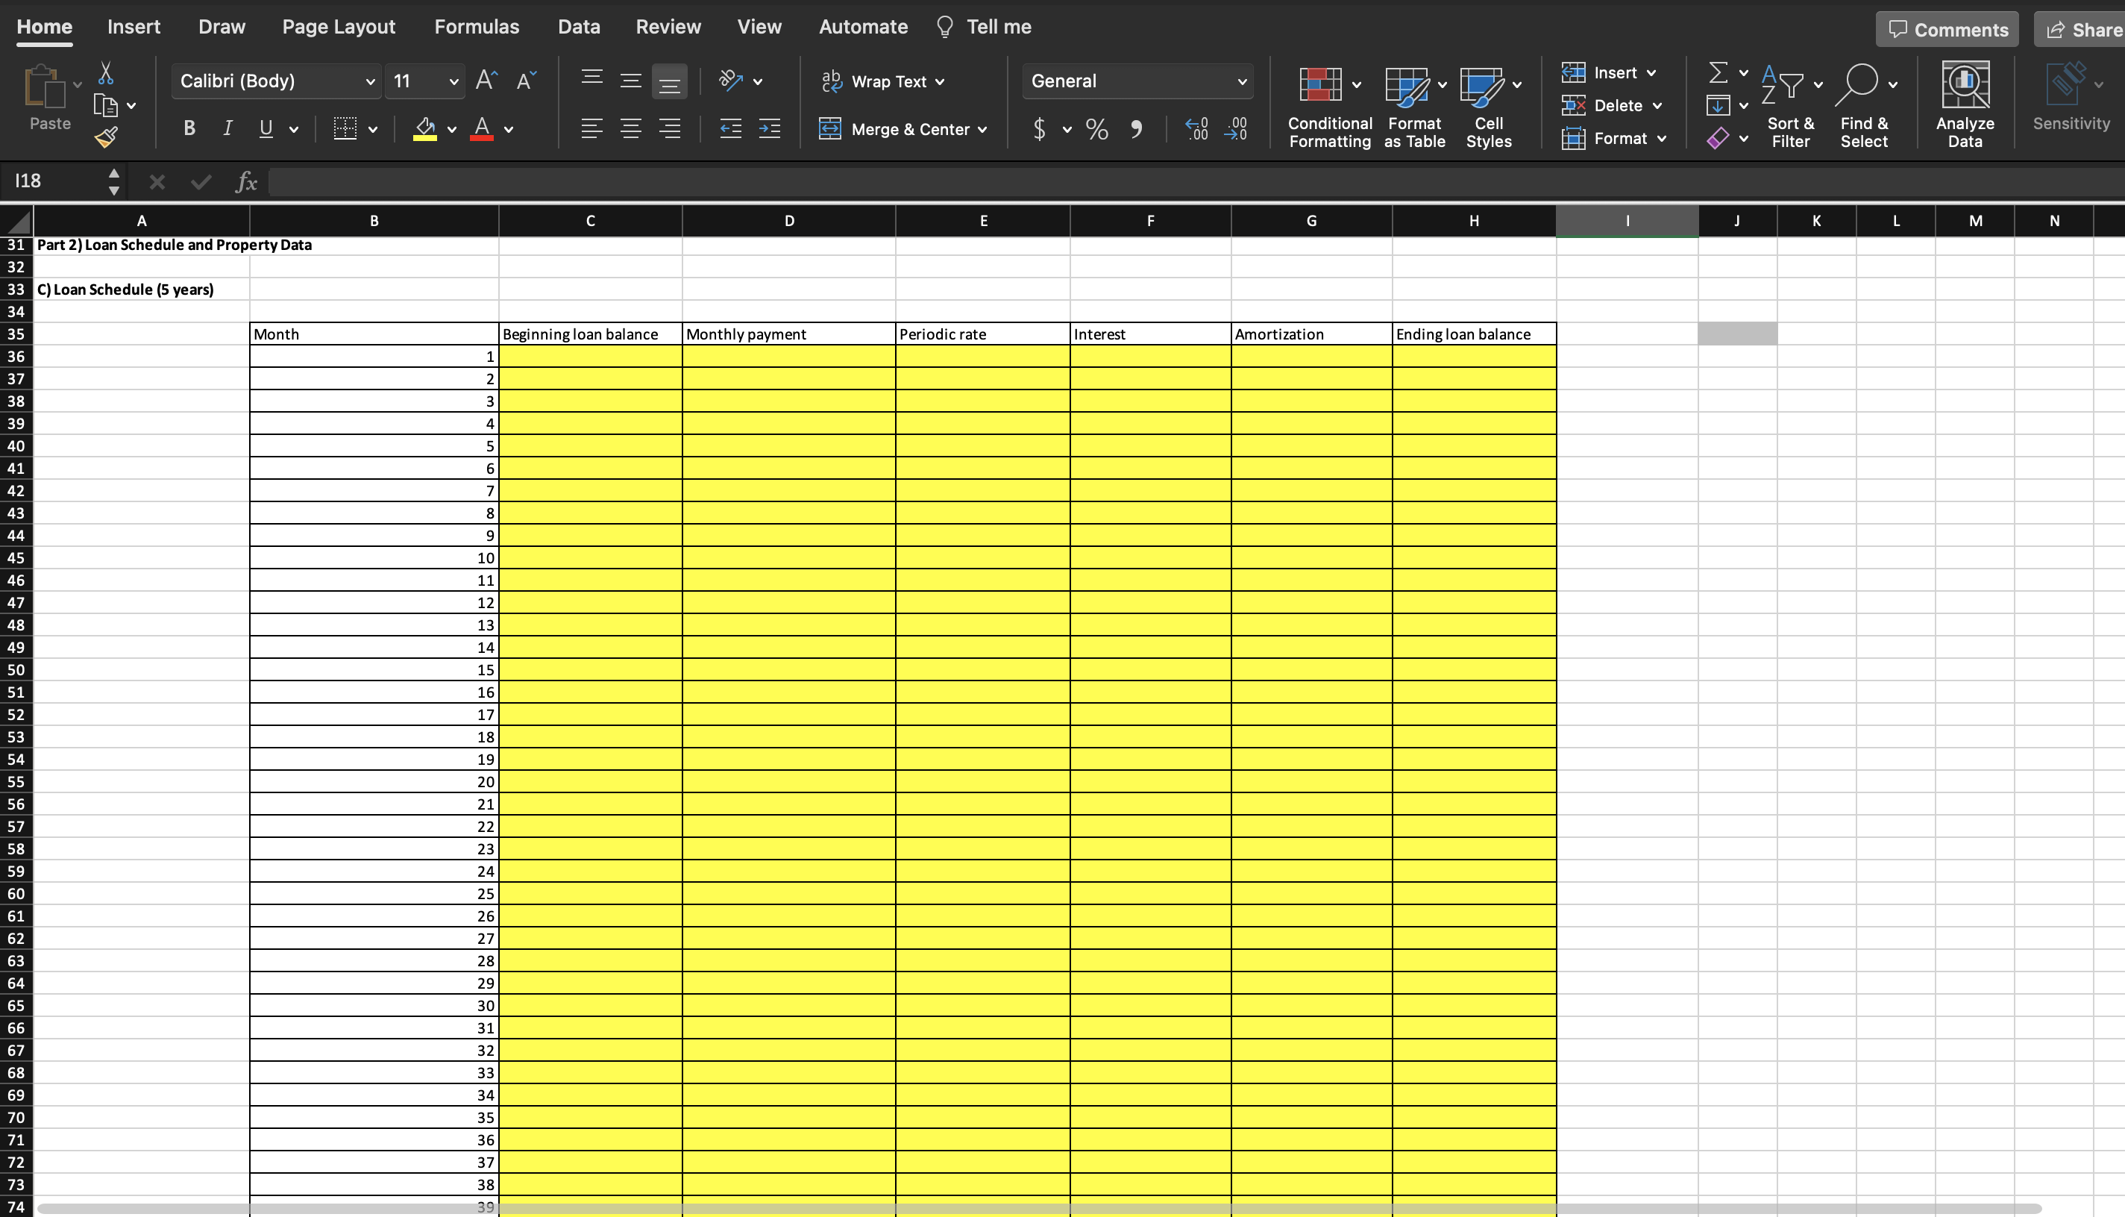Click the Name Box showing I18
This screenshot has height=1217, width=2125.
coord(54,181)
